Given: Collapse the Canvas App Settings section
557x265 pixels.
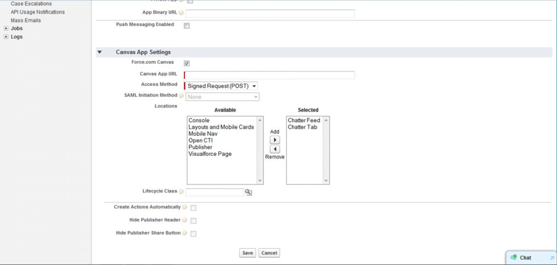Looking at the screenshot, I should pyautogui.click(x=99, y=53).
